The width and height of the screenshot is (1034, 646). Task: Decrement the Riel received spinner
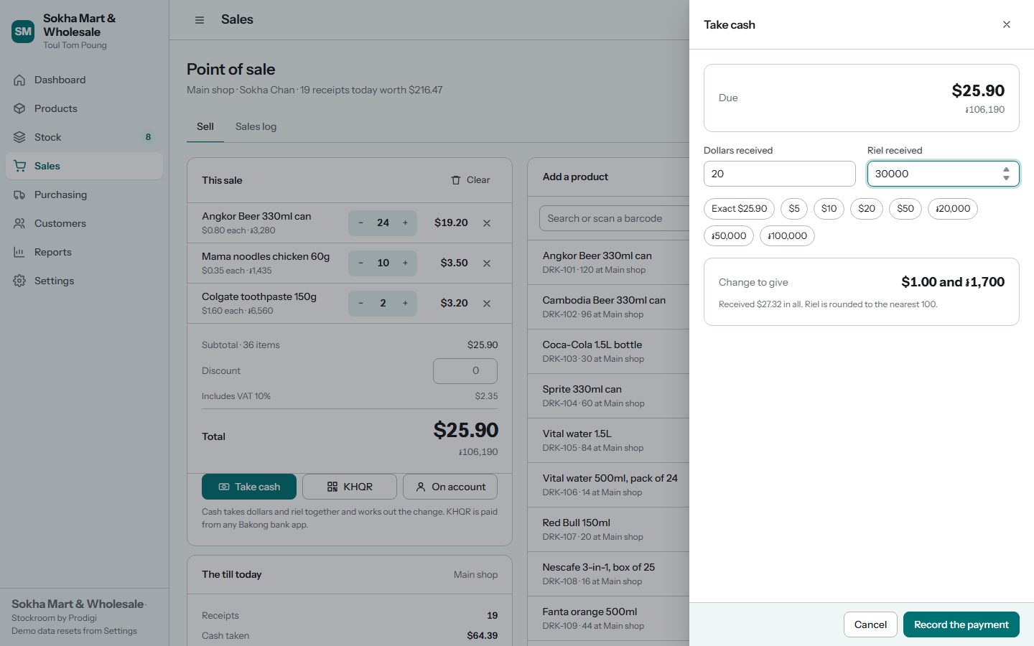1006,178
